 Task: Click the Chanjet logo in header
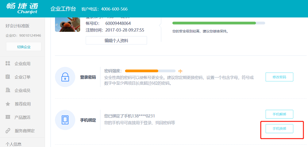22,8
